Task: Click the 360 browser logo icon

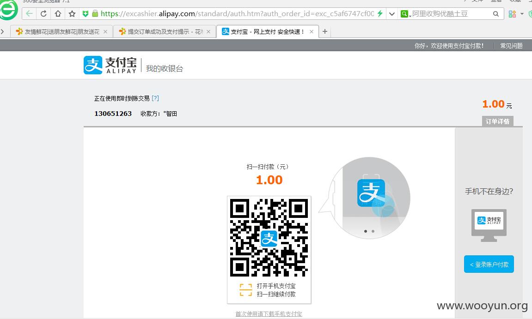Action: tap(8, 10)
